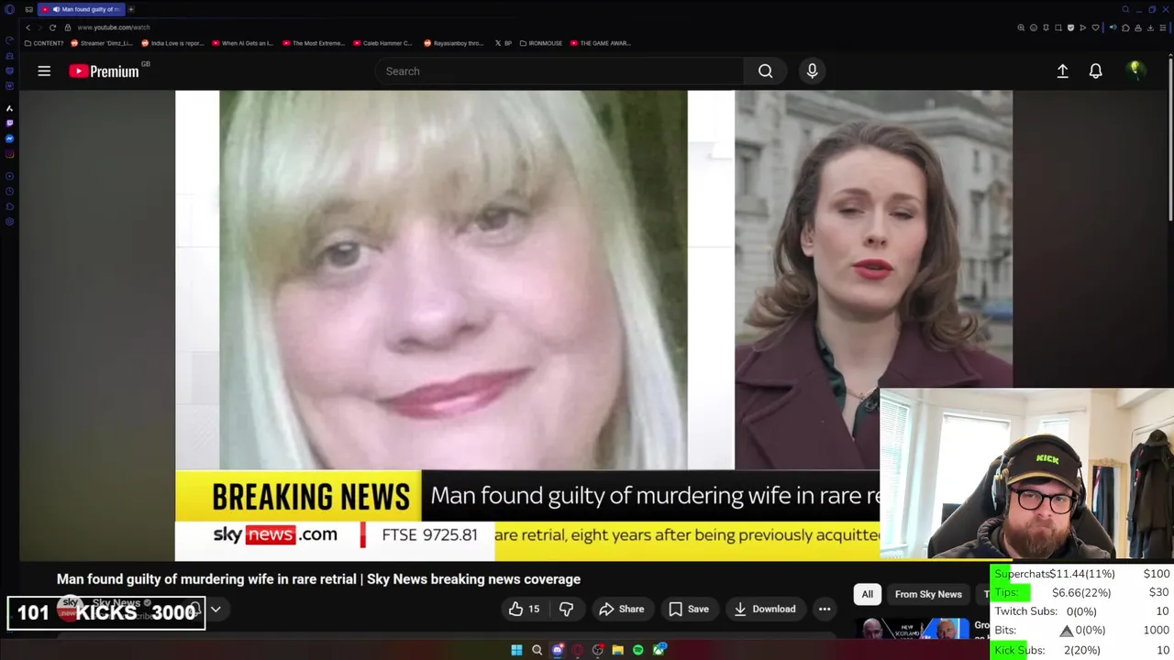Go to YouTube Premium home logo
The image size is (1174, 660).
105,71
